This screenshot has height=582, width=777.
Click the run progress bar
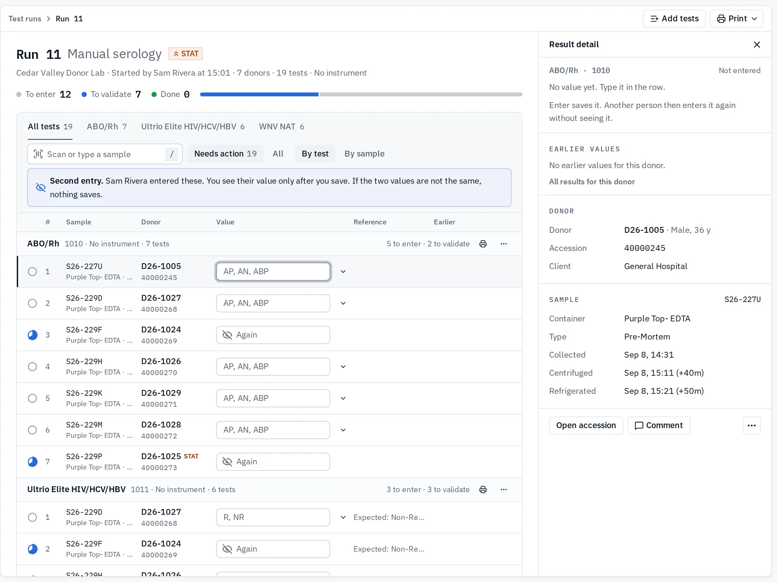(361, 94)
